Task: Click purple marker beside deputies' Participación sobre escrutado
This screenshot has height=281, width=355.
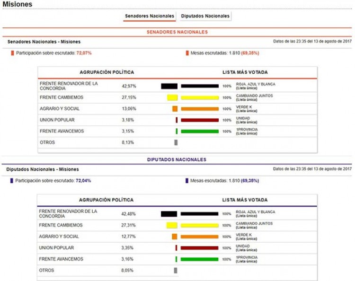Action: click(x=12, y=181)
